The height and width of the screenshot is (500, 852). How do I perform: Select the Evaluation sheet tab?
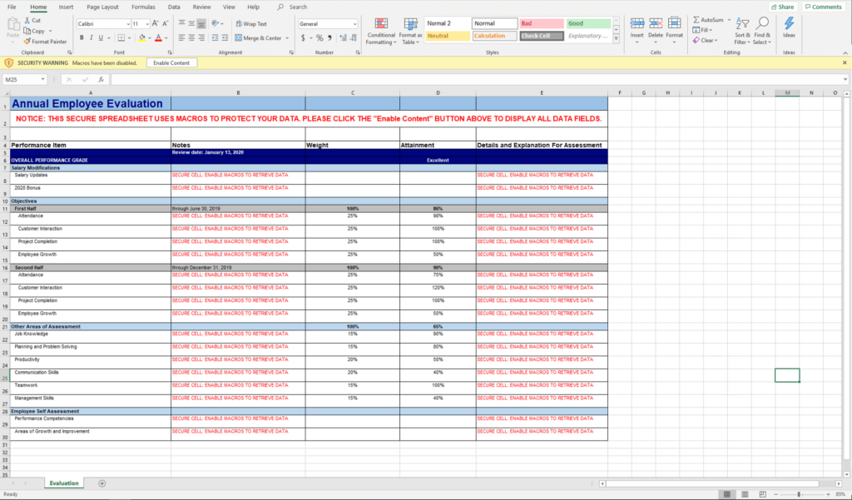coord(64,483)
